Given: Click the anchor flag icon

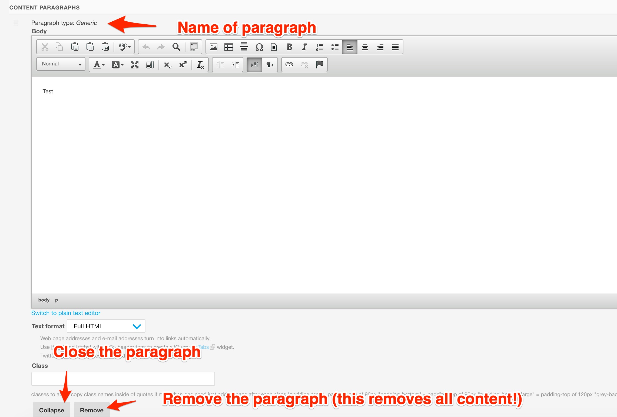Looking at the screenshot, I should point(320,65).
